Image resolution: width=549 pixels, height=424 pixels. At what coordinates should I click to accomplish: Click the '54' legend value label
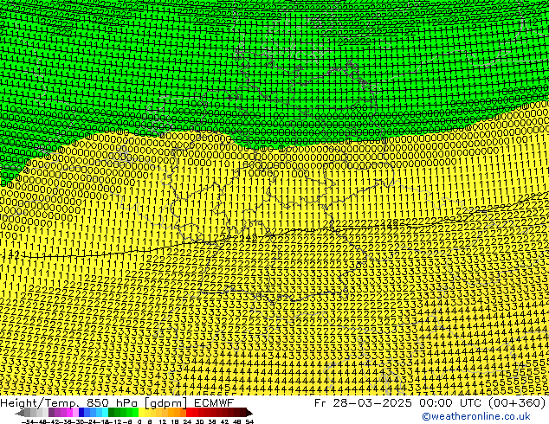(x=249, y=421)
